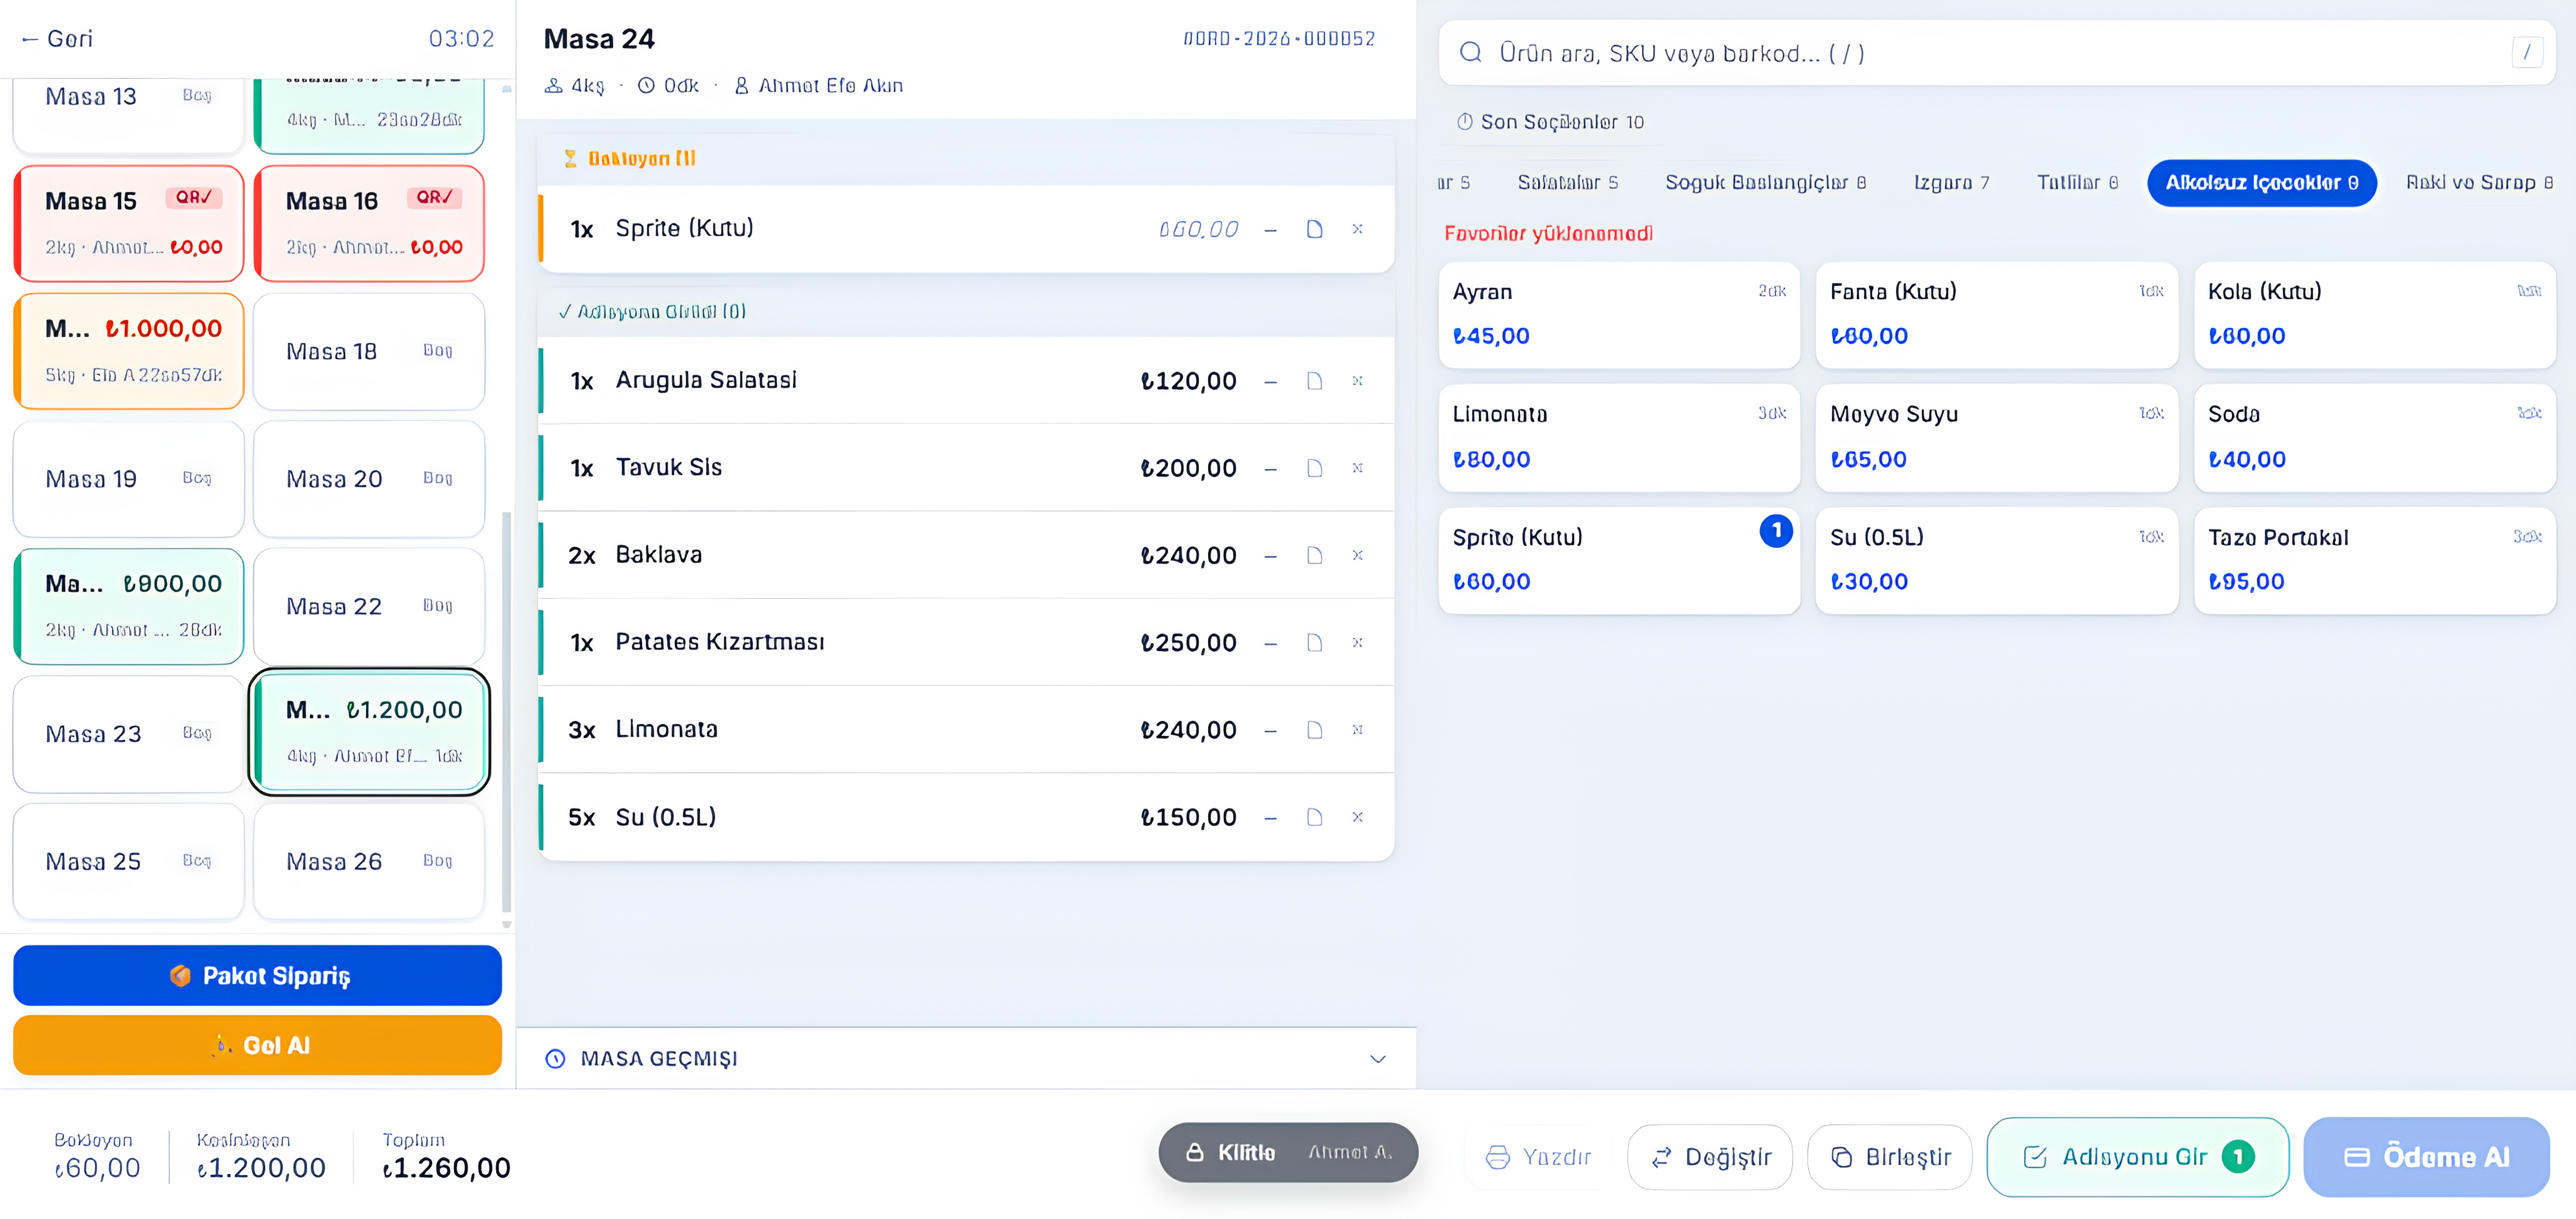Select table Masa 15 card
This screenshot has width=2576, height=1219.
(129, 224)
